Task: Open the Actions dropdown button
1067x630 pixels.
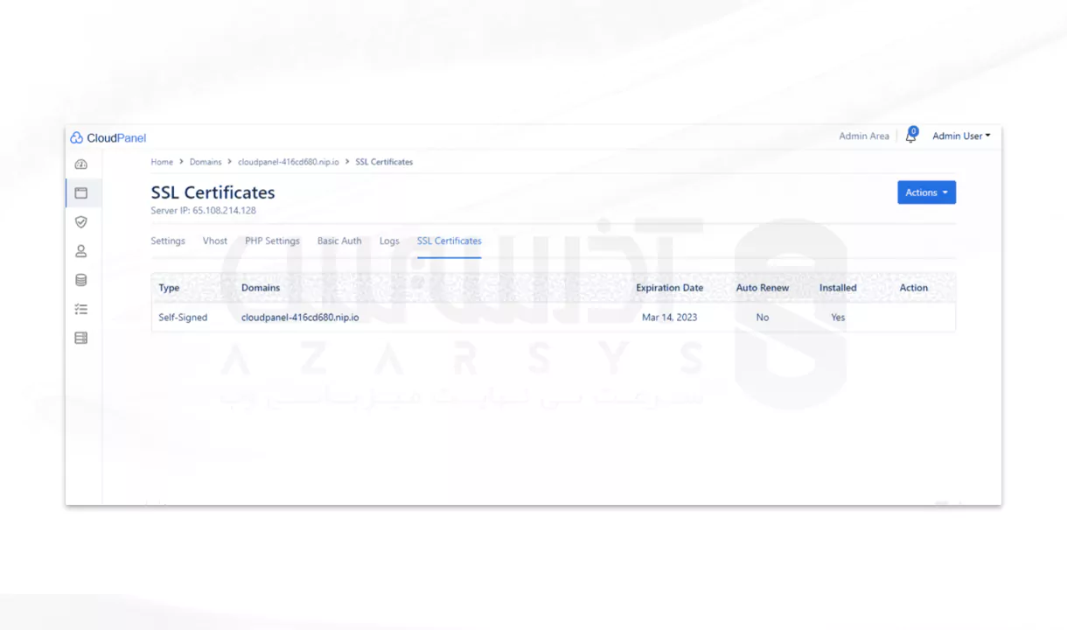Action: [x=926, y=192]
